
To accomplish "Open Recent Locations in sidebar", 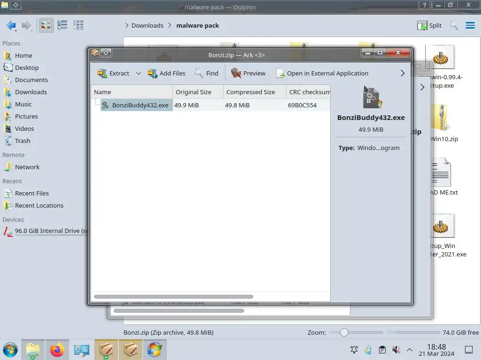I will 39,206.
